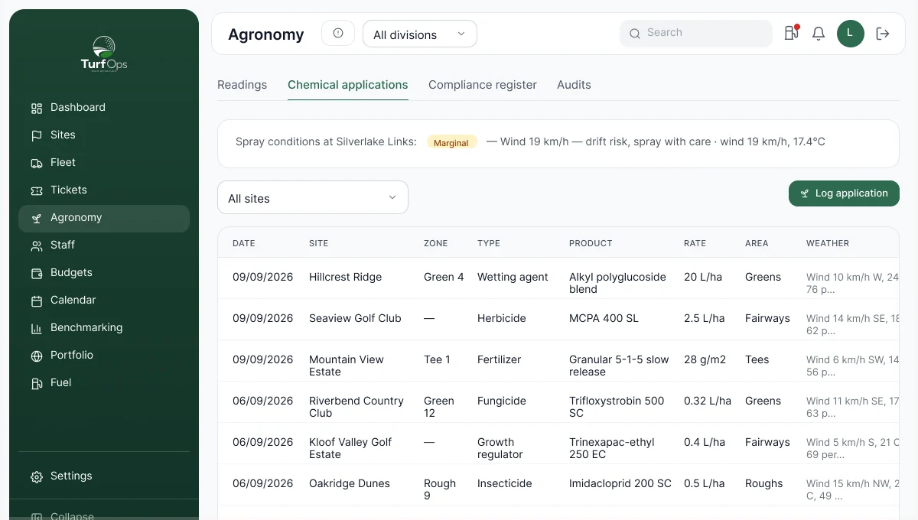Open the user avatar L

(851, 34)
